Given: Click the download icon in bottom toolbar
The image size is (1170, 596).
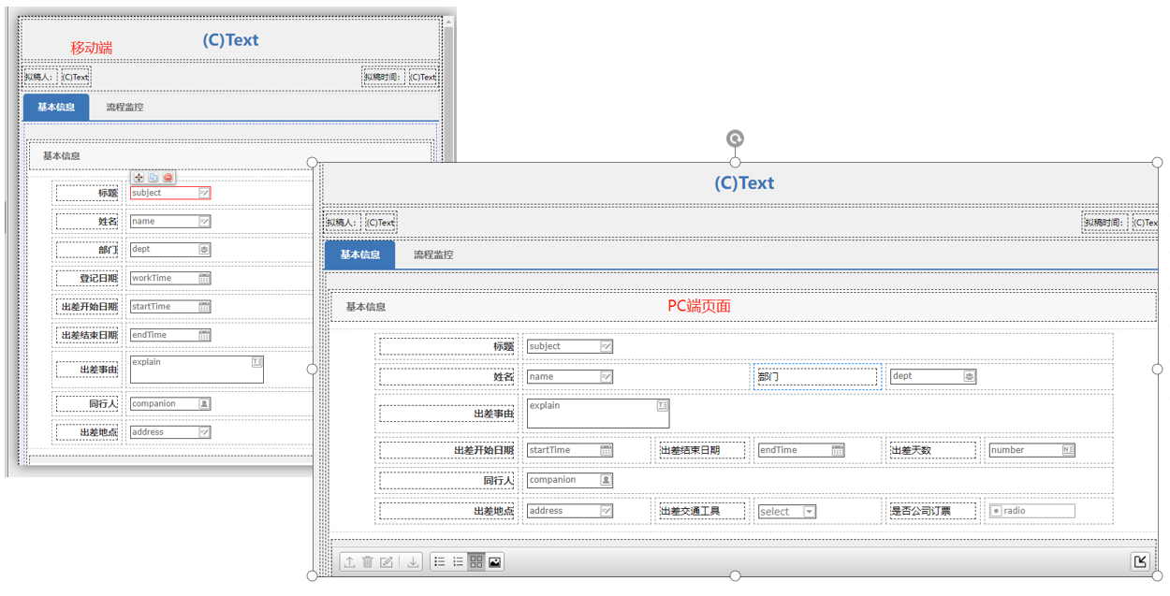Looking at the screenshot, I should pos(413,561).
